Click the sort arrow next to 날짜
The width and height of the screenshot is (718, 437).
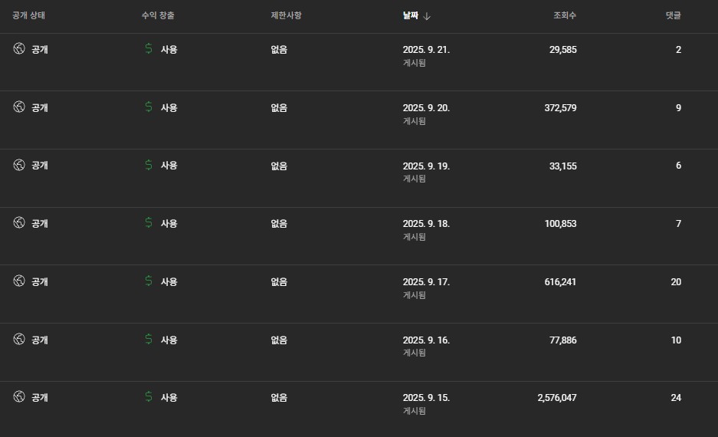427,16
